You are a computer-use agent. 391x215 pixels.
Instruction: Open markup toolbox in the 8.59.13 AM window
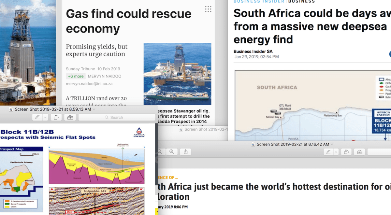[70, 117]
